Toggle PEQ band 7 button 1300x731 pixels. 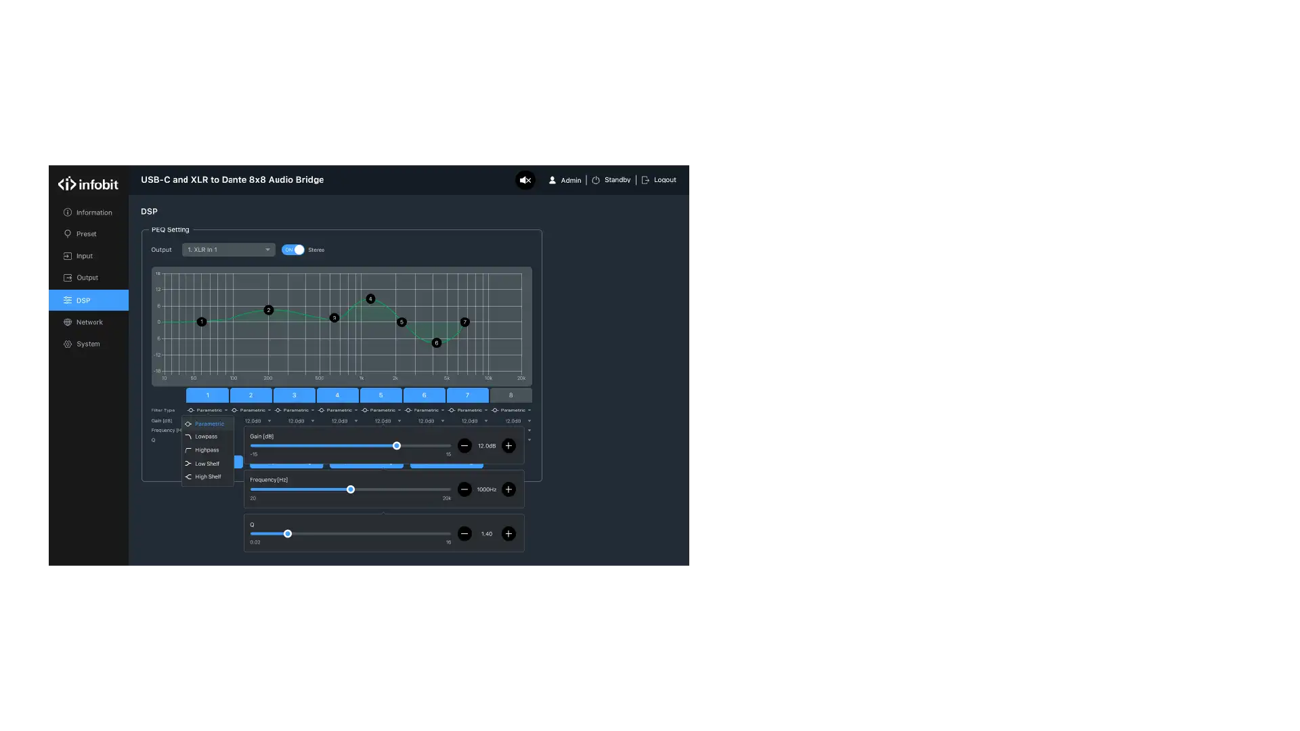[x=467, y=395]
